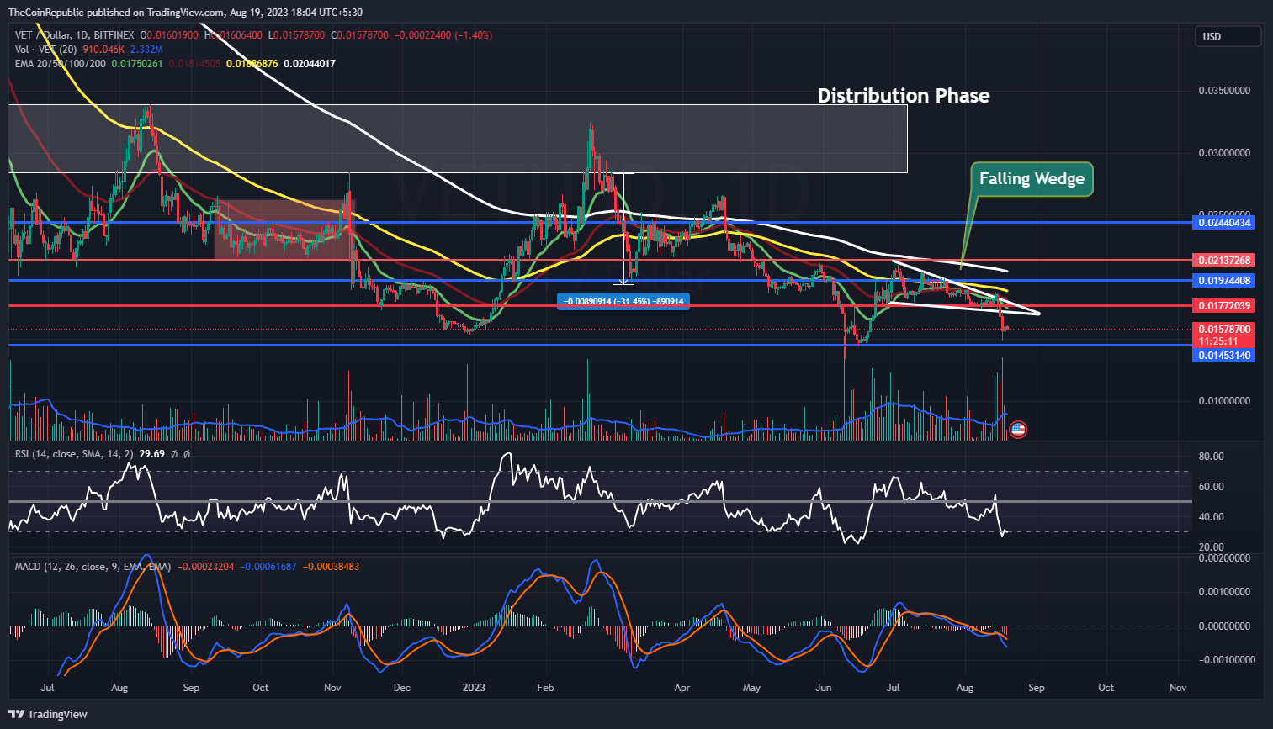This screenshot has width=1273, height=729.
Task: Click the current price 0.01578700 label
Action: coord(1224,330)
